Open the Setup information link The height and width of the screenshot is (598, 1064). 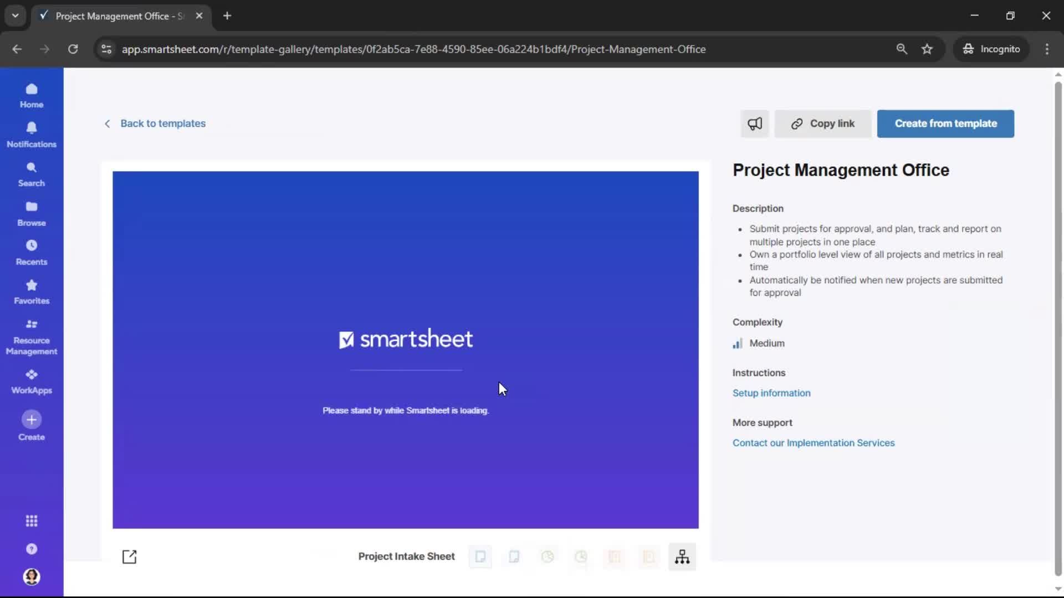coord(771,393)
